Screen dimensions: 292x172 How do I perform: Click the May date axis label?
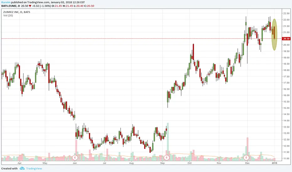coord(45,163)
